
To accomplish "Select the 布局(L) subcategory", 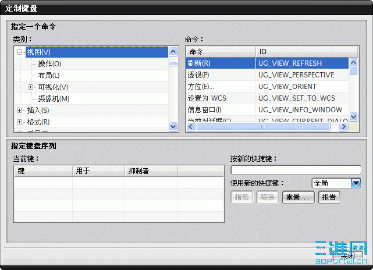I will [49, 76].
